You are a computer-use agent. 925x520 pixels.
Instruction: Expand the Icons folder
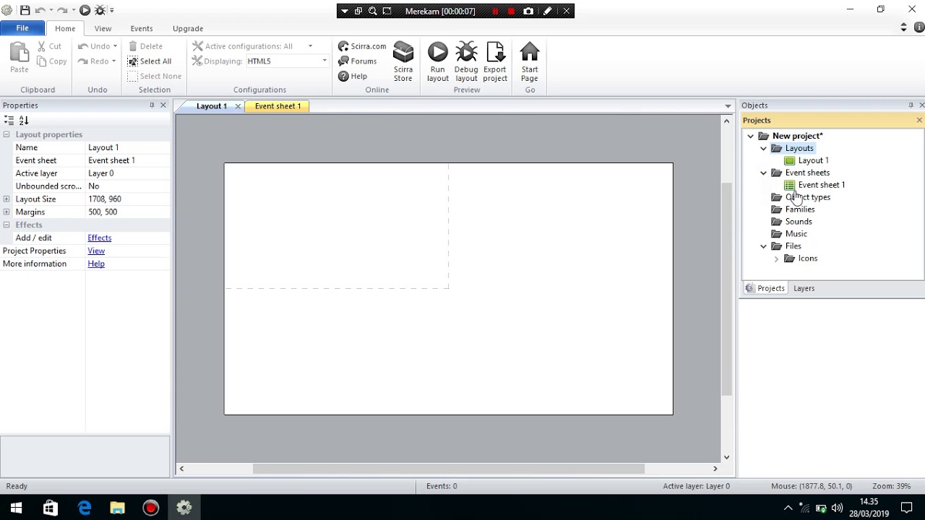(x=777, y=259)
